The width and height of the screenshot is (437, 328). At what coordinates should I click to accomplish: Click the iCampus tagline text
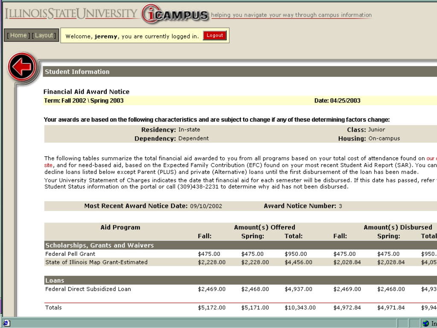tap(291, 15)
